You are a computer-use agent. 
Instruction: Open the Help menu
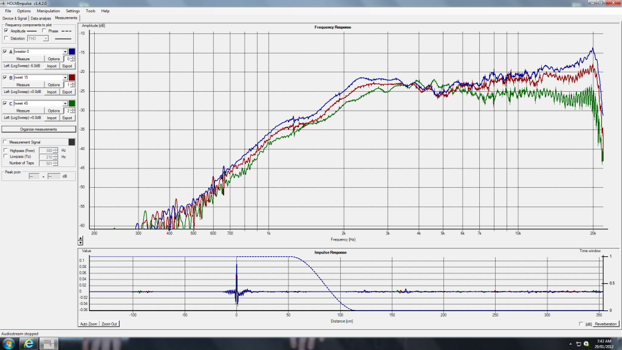(105, 11)
